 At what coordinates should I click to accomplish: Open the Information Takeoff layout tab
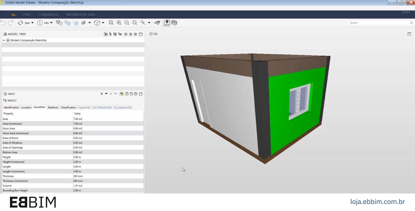point(81,14)
